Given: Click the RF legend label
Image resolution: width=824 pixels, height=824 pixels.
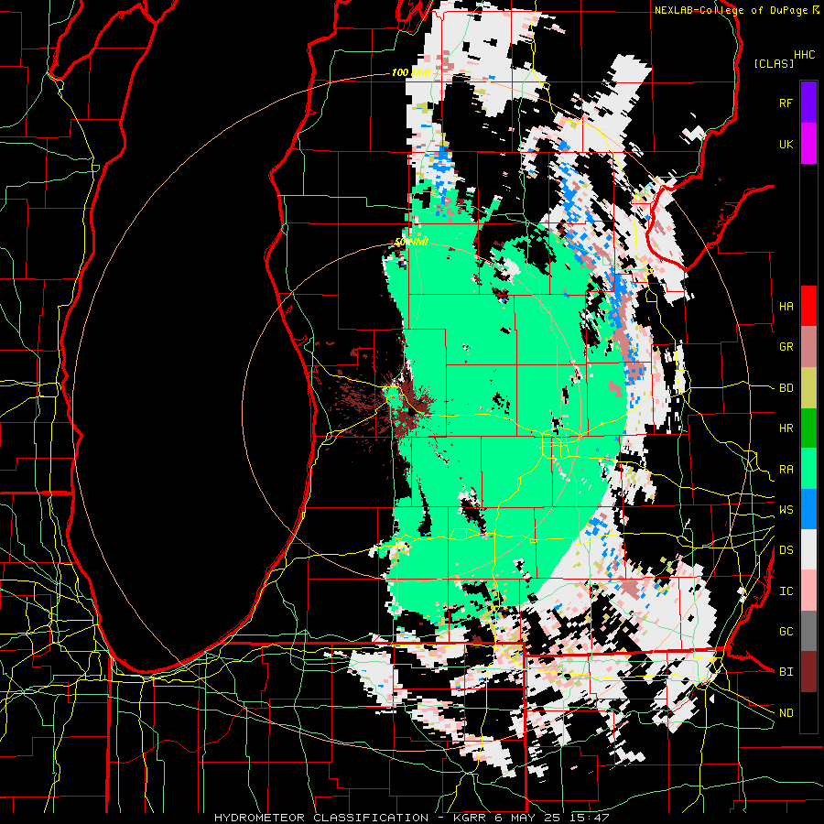Looking at the screenshot, I should click(x=786, y=103).
